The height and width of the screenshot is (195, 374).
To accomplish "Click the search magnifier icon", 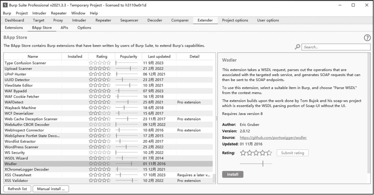I will pyautogui.click(x=297, y=47).
